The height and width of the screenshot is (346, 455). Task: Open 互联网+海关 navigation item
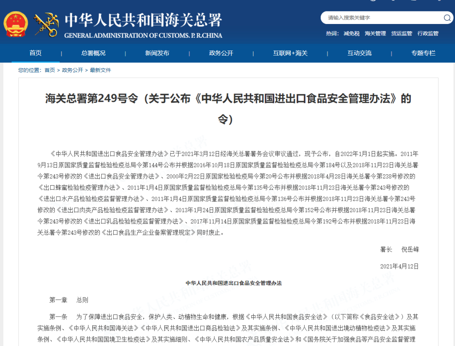[x=290, y=53]
